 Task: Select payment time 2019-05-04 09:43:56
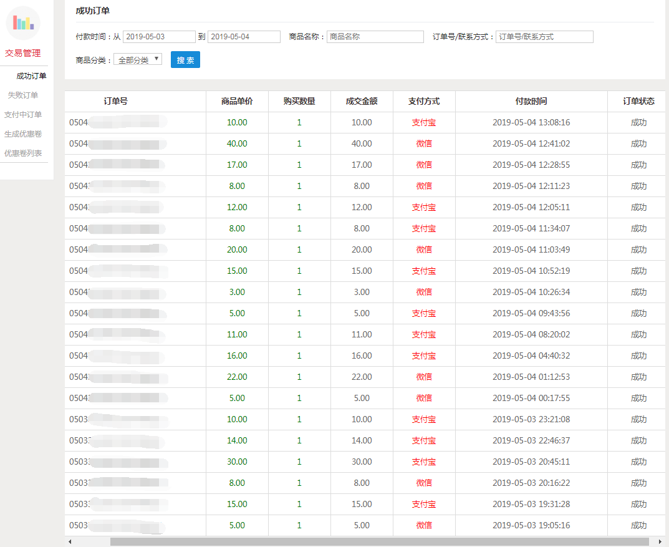(x=531, y=313)
